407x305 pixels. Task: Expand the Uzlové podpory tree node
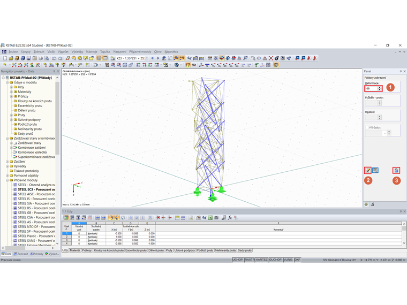[11, 120]
